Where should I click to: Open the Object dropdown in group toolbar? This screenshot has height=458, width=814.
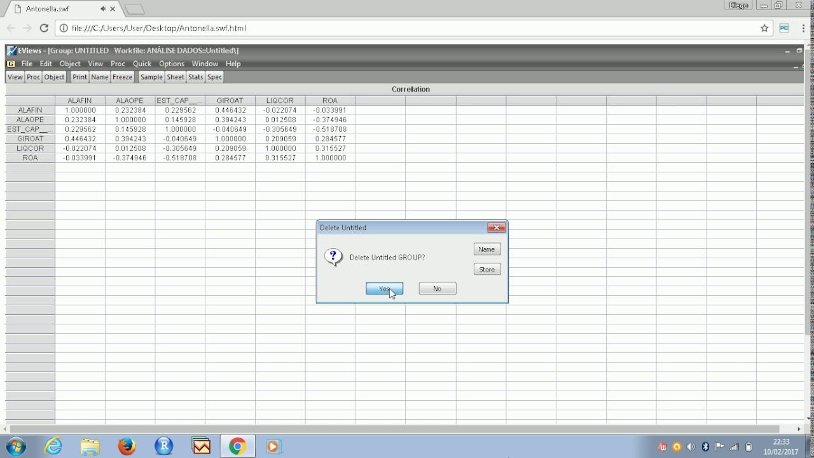click(x=54, y=77)
